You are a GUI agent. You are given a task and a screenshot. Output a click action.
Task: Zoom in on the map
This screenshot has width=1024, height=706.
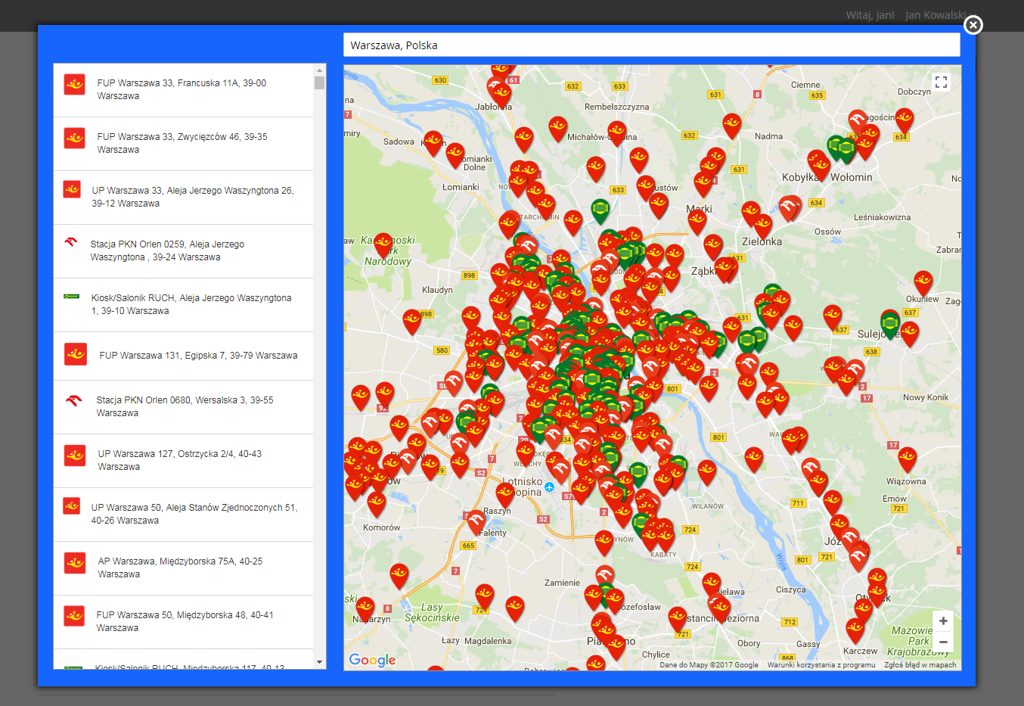[943, 621]
